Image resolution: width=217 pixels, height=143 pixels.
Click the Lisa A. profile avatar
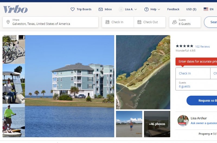click(121, 9)
